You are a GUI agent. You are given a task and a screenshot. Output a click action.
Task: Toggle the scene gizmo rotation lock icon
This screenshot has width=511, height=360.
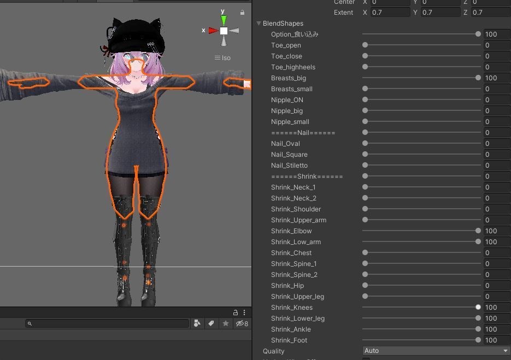pyautogui.click(x=242, y=13)
